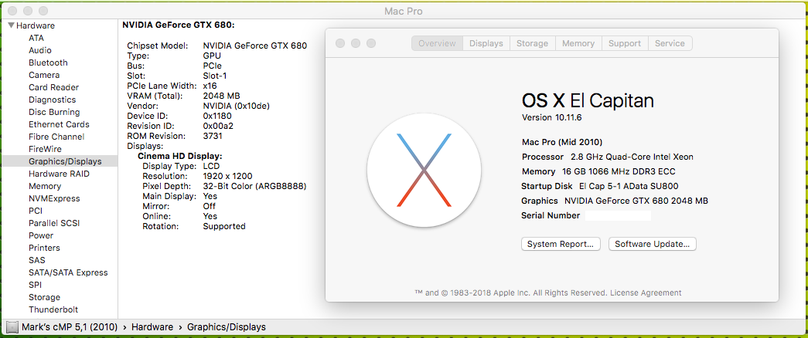The height and width of the screenshot is (338, 808).
Task: Click the Version 10.11.6 text
Action: (x=552, y=117)
